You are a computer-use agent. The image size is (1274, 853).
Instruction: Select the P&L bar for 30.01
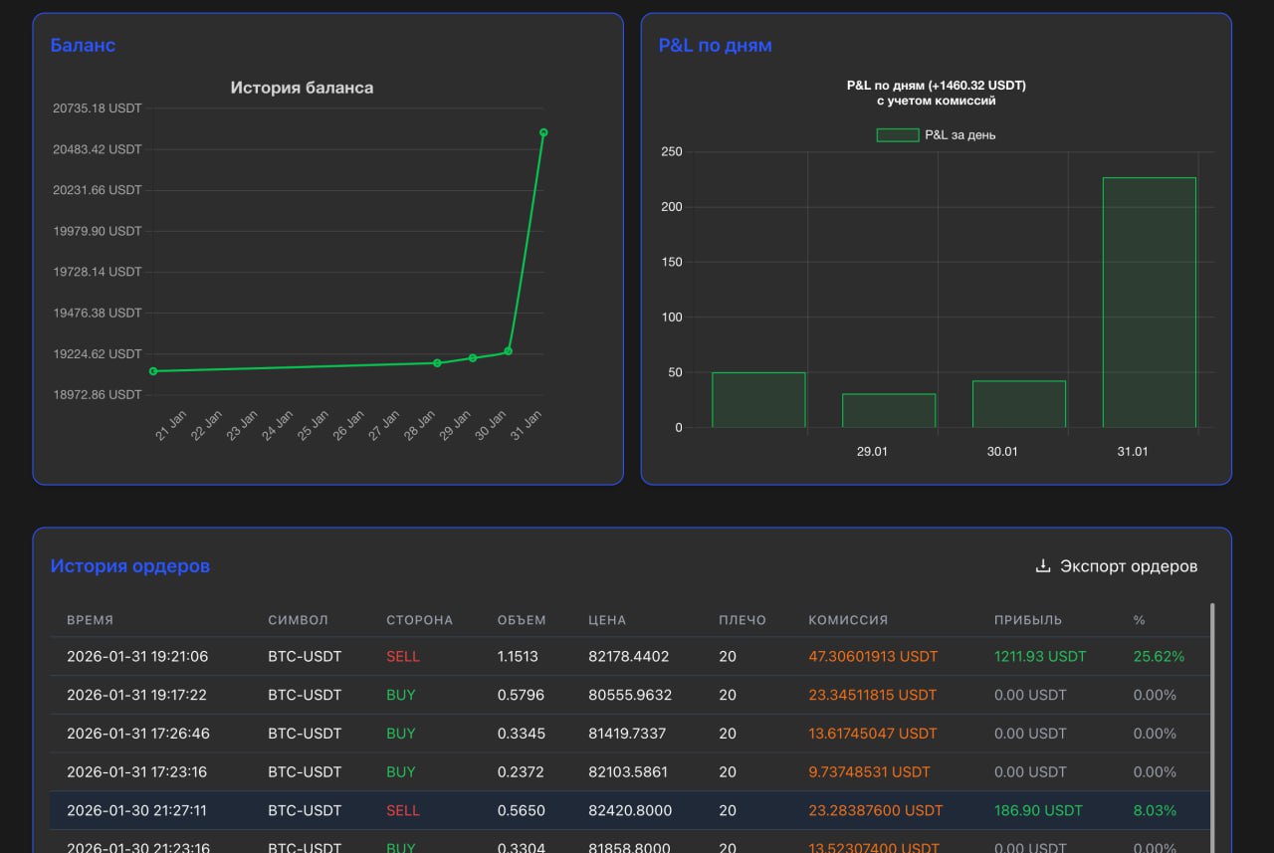coord(1018,404)
